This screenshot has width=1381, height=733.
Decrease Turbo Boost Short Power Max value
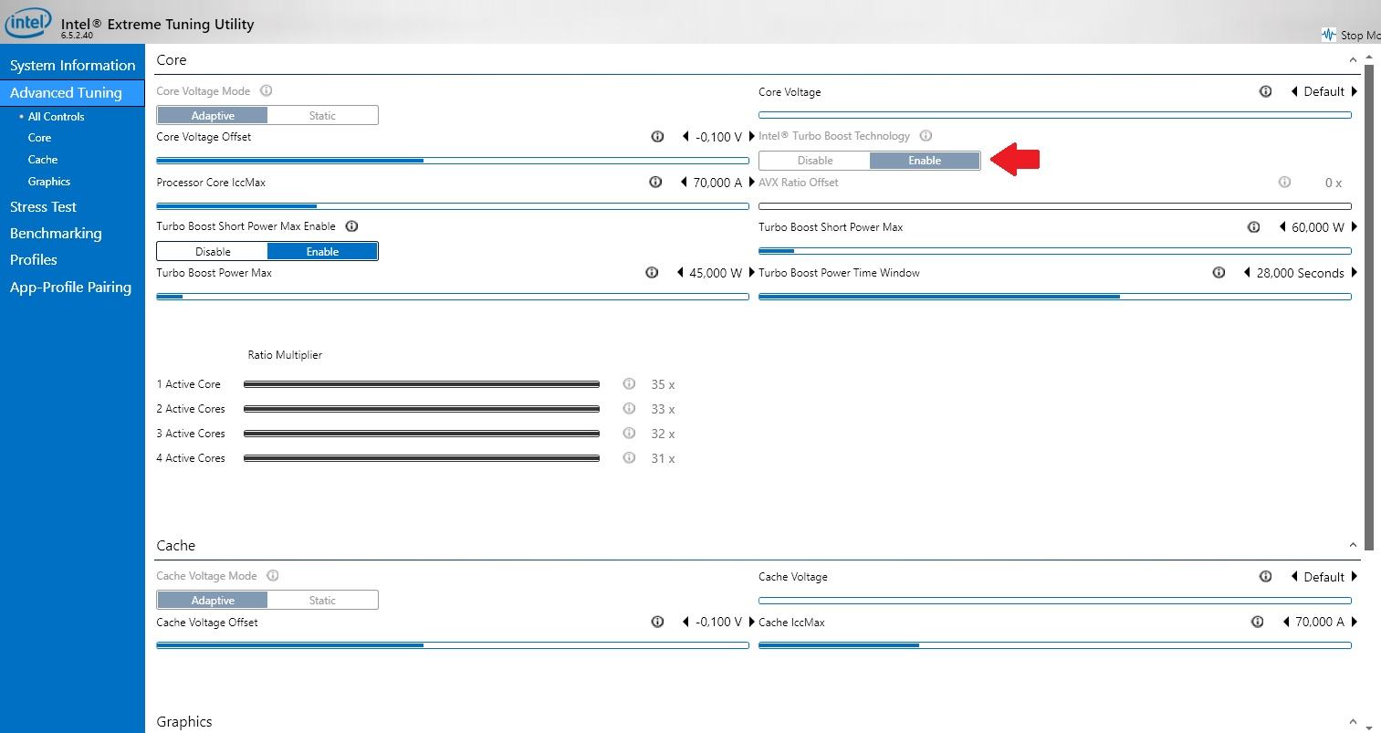(x=1283, y=227)
